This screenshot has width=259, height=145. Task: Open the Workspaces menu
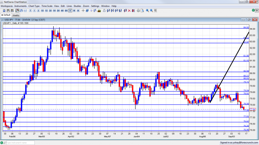coord(7,6)
